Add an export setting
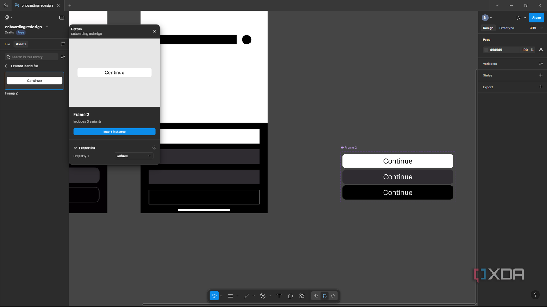This screenshot has width=547, height=307. pos(541,87)
